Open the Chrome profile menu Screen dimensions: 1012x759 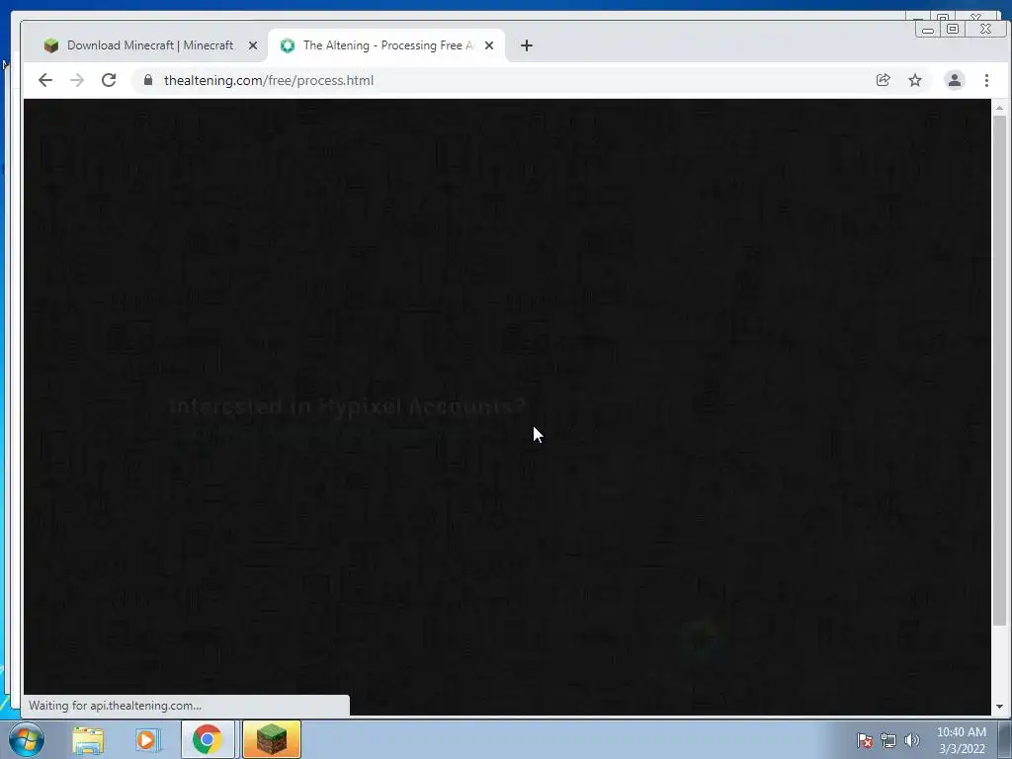click(955, 80)
